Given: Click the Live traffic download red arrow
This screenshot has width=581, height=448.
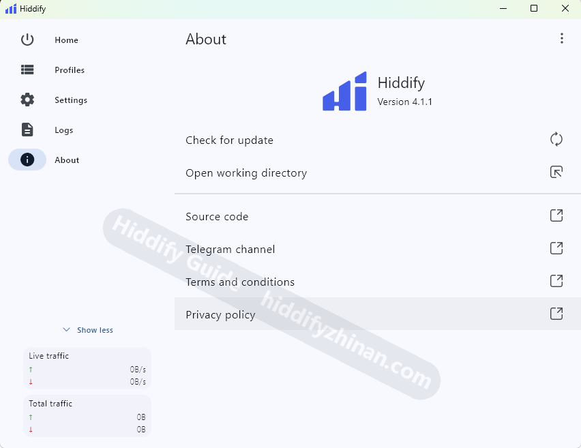Looking at the screenshot, I should 31,382.
